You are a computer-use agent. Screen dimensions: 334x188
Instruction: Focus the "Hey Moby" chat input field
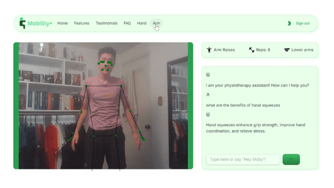point(243,160)
